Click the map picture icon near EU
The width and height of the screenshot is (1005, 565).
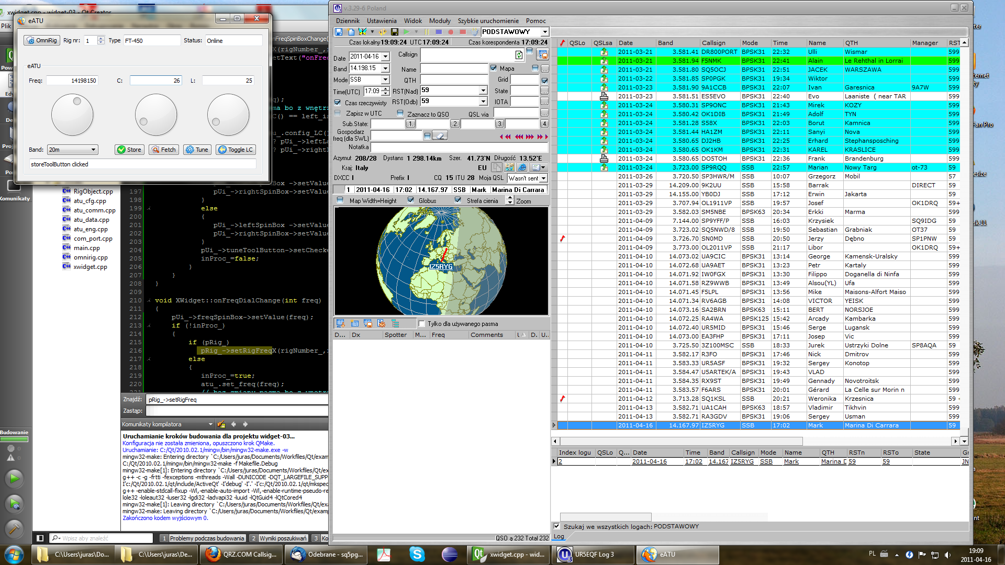click(x=509, y=167)
